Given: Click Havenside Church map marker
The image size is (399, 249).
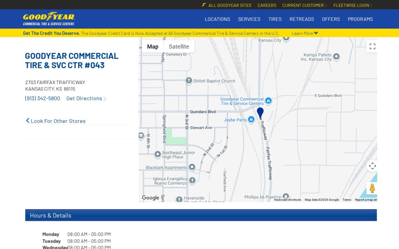Looking at the screenshot, I should pos(179,199).
